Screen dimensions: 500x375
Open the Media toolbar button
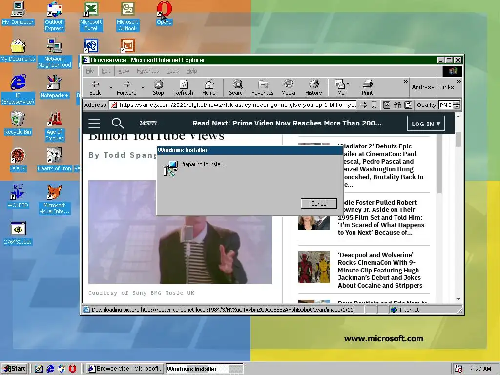tap(288, 88)
